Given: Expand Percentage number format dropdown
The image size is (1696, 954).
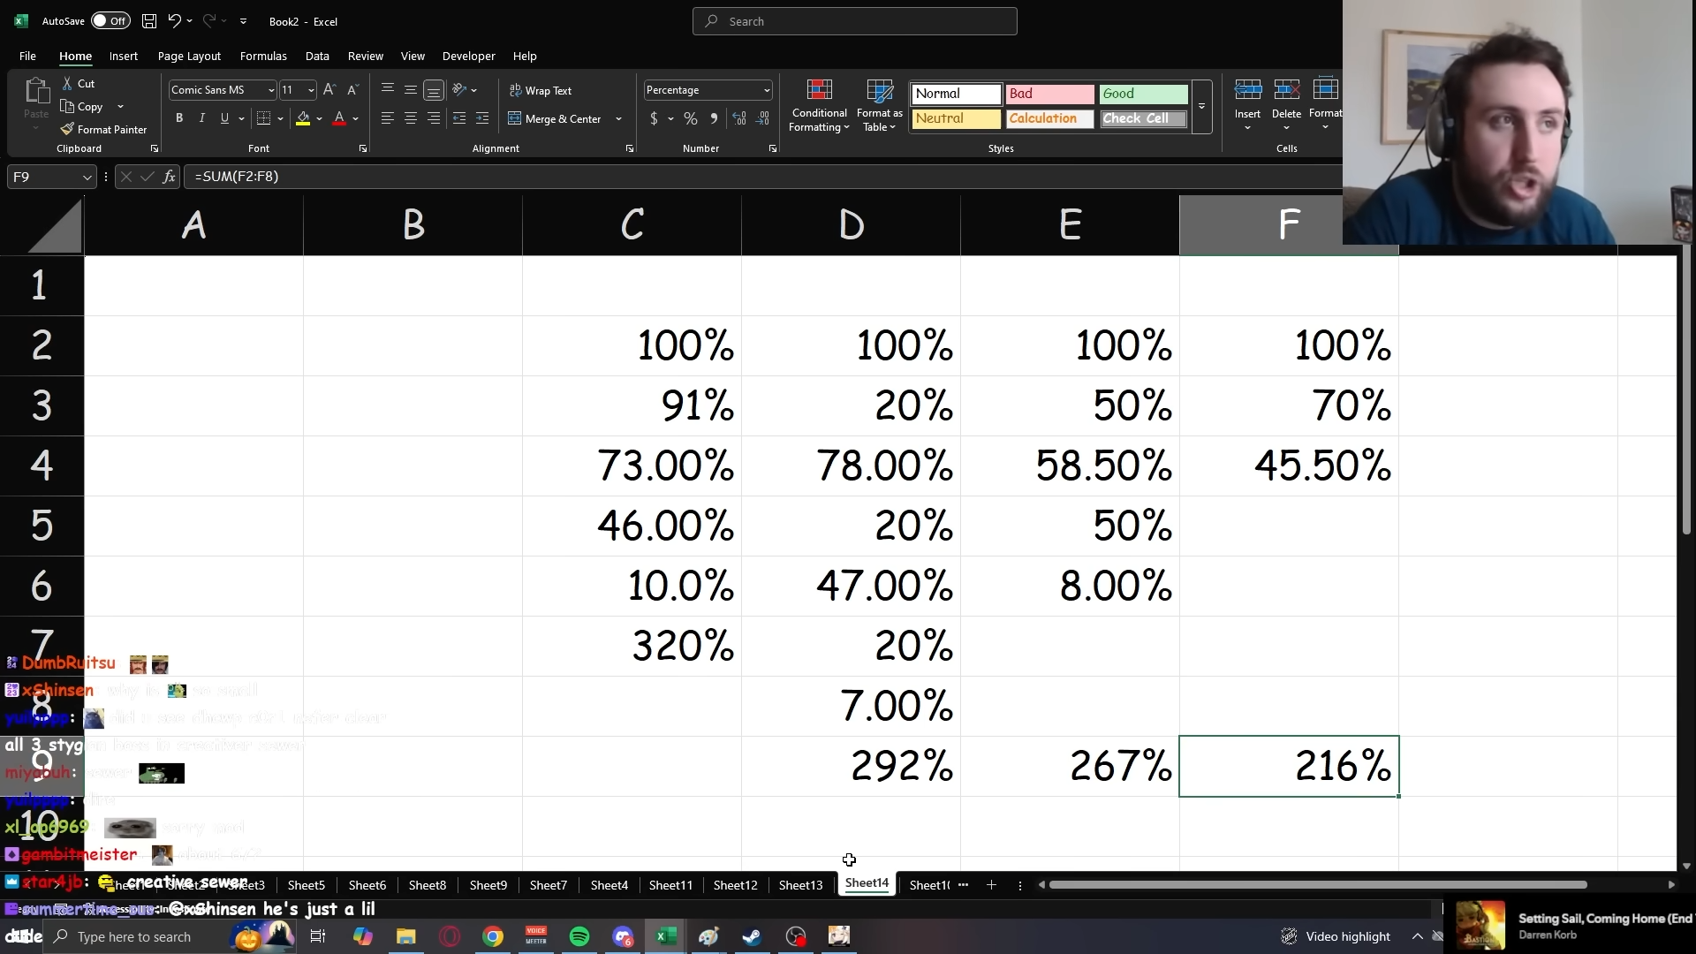Looking at the screenshot, I should pyautogui.click(x=766, y=90).
